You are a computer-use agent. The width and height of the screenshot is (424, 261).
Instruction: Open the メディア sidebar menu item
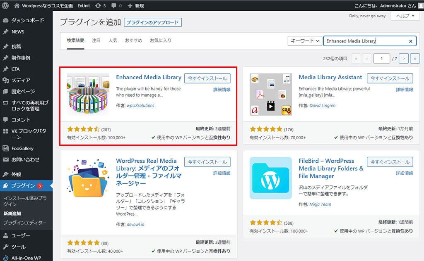[20, 80]
